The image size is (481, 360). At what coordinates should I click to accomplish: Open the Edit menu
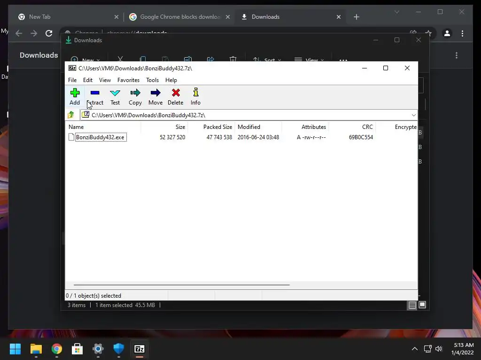point(88,80)
